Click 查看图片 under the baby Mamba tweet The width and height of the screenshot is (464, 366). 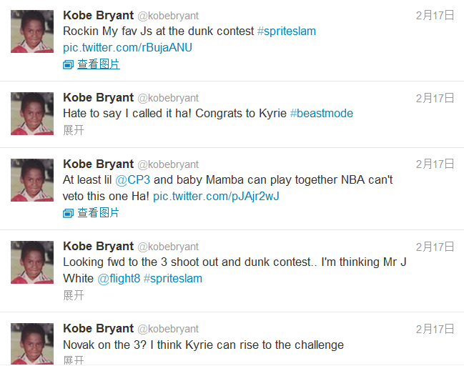click(99, 213)
